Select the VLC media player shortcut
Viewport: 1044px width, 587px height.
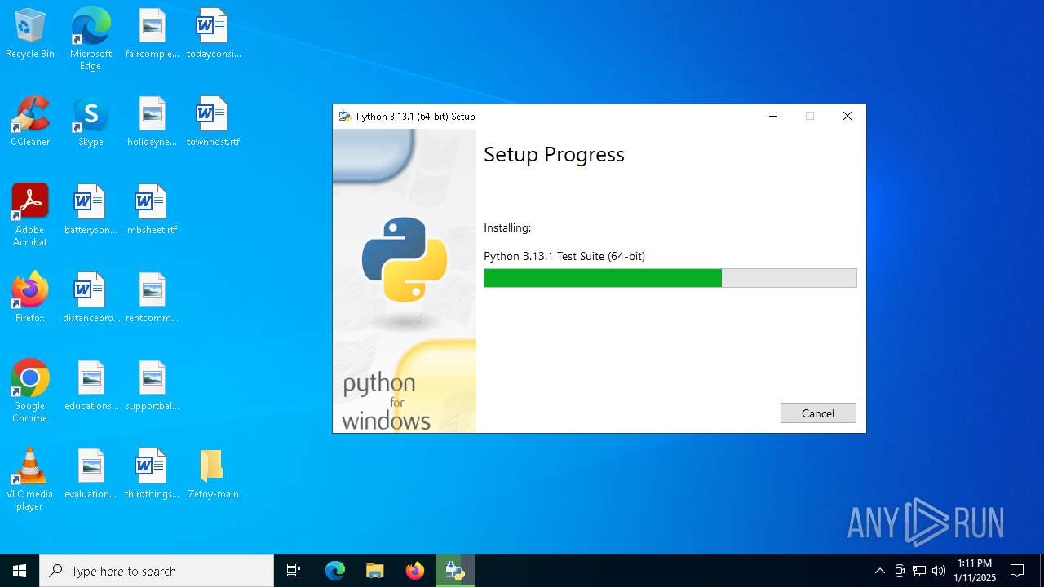click(x=30, y=479)
